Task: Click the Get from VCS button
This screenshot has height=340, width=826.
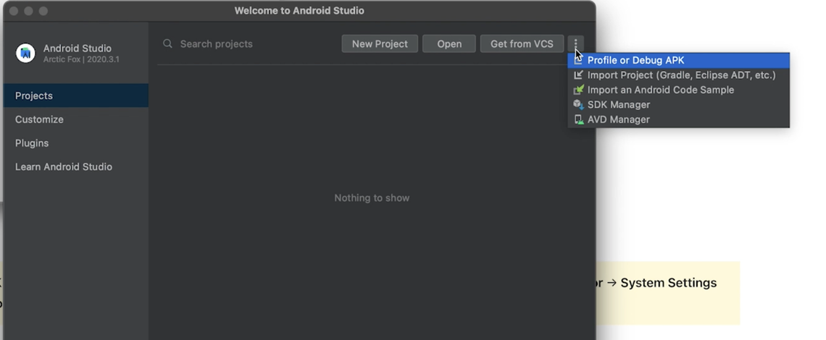Action: pyautogui.click(x=522, y=43)
